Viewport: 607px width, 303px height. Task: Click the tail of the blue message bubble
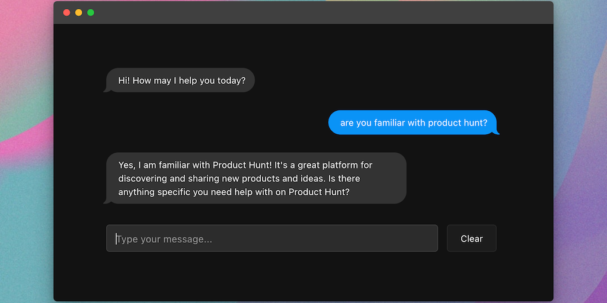pos(496,131)
